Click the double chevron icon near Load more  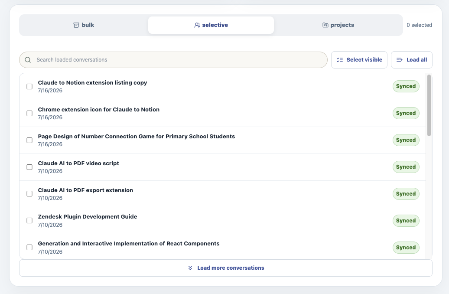click(190, 268)
